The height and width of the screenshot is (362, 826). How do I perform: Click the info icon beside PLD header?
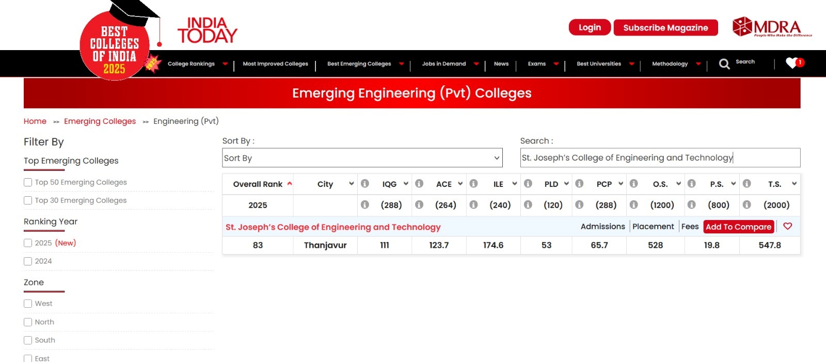coord(528,184)
